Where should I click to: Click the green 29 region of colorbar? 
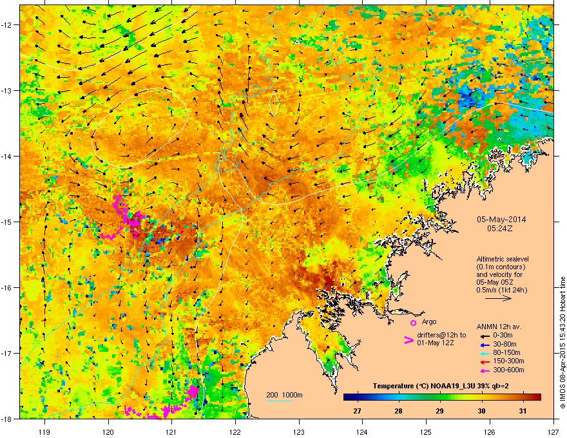pyautogui.click(x=439, y=397)
